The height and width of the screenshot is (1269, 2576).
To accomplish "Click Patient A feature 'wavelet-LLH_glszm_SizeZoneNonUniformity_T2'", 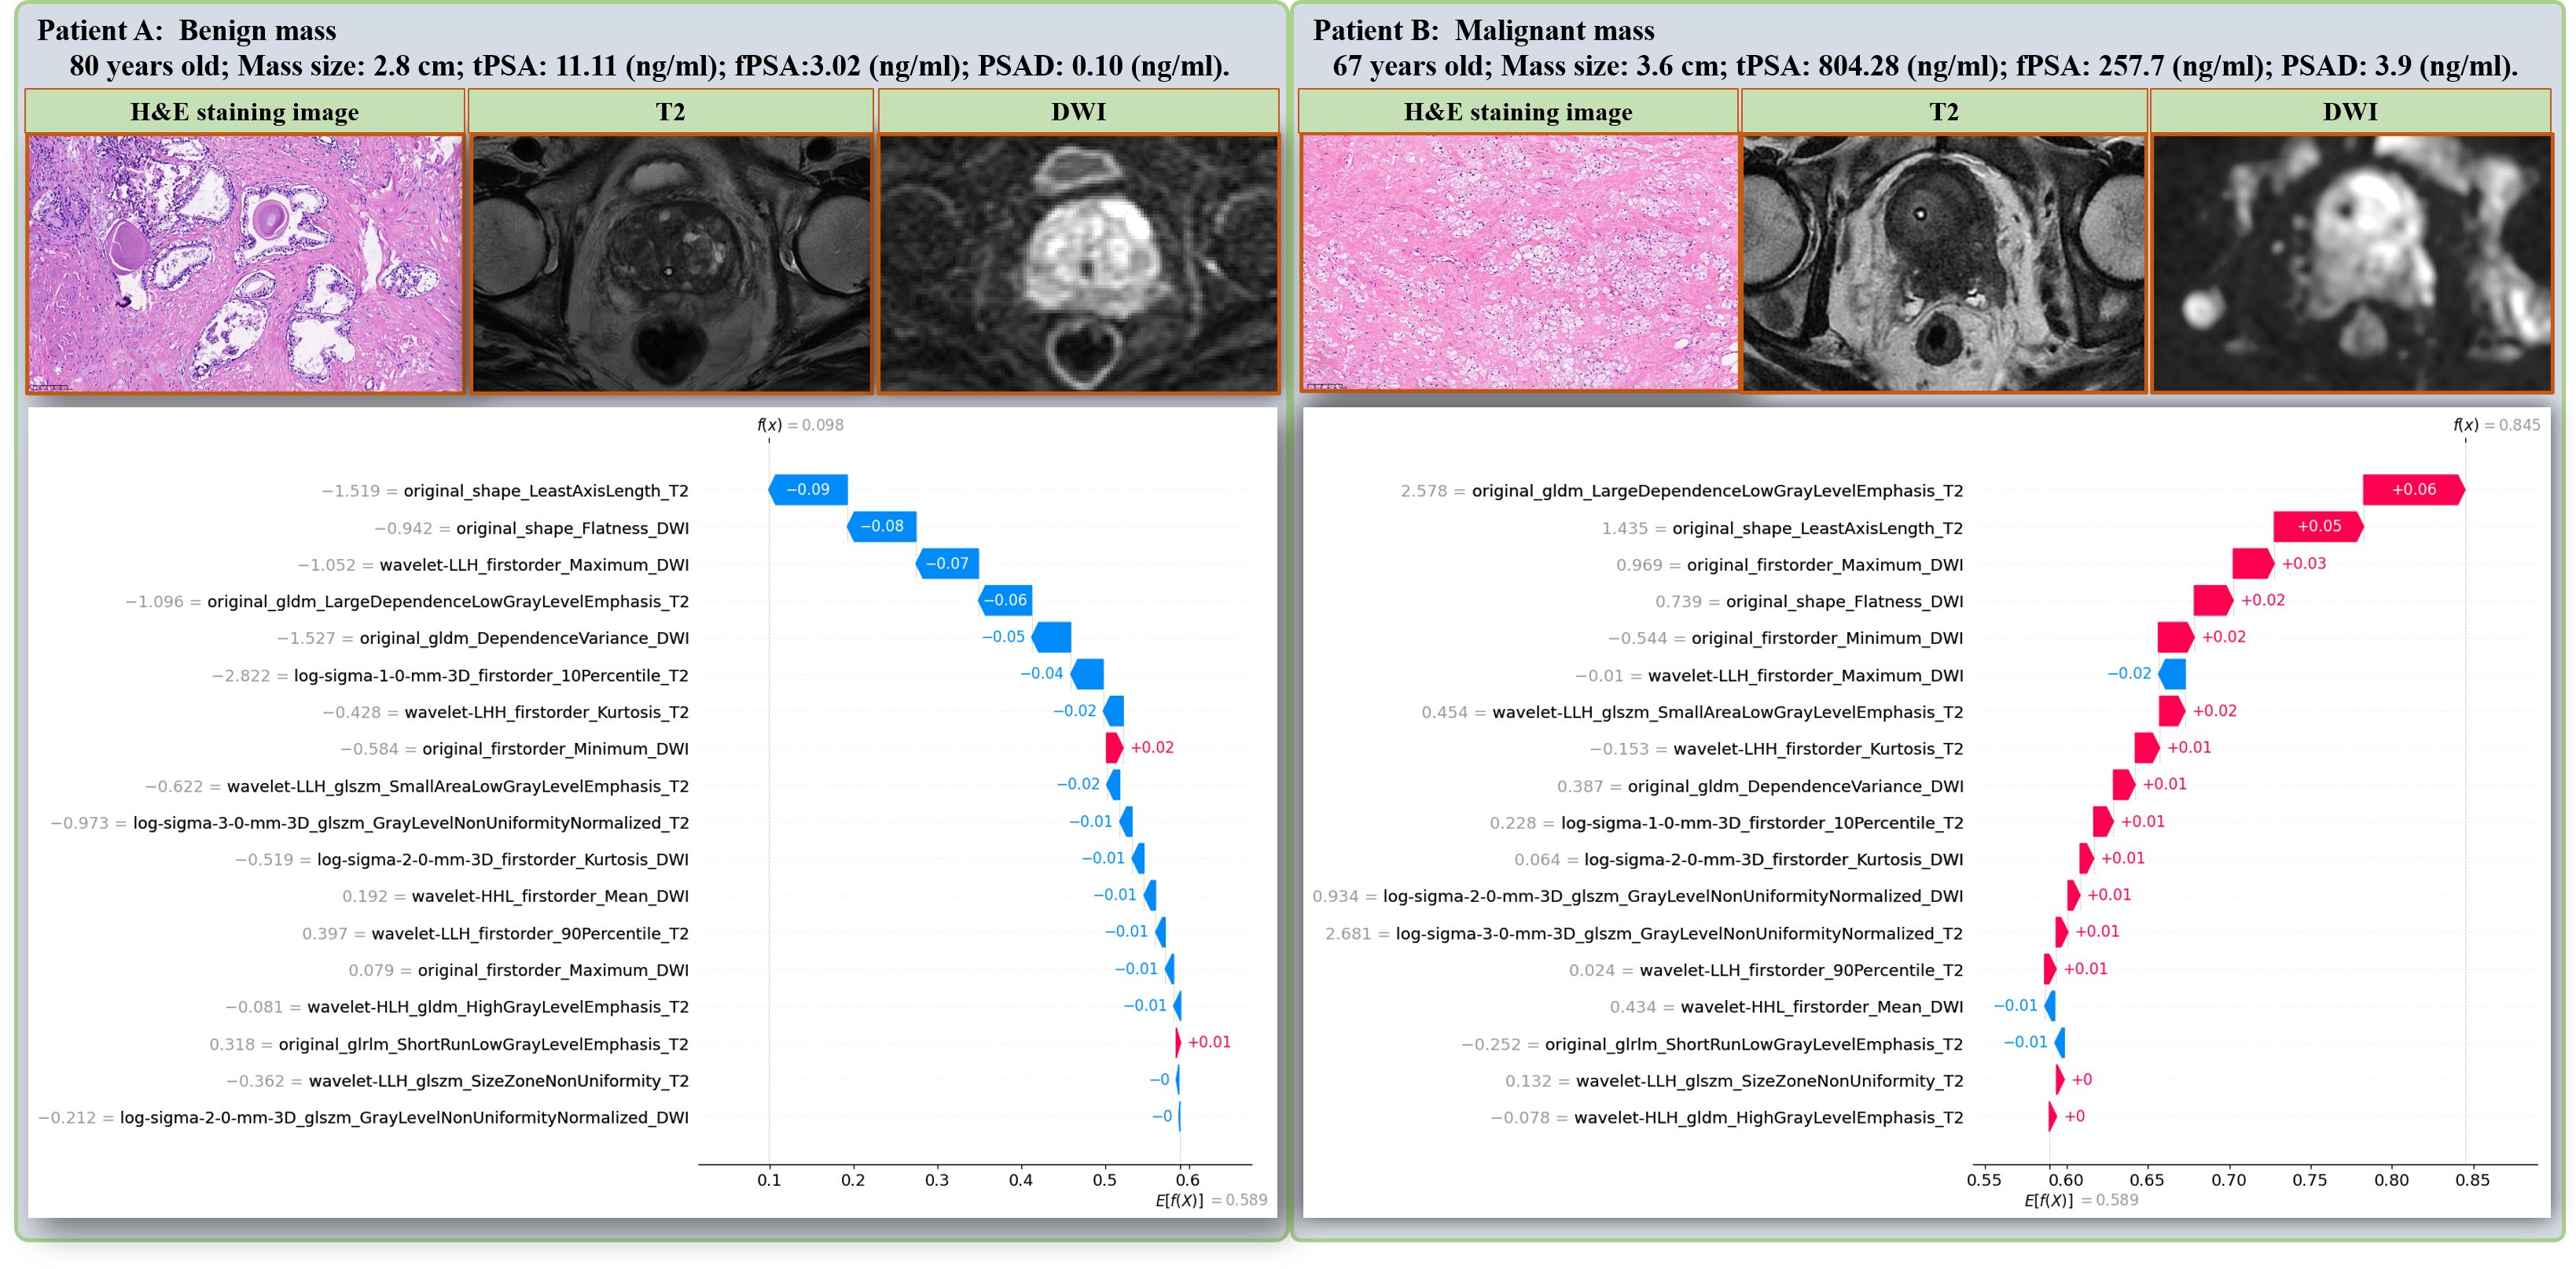I will click(x=499, y=1081).
